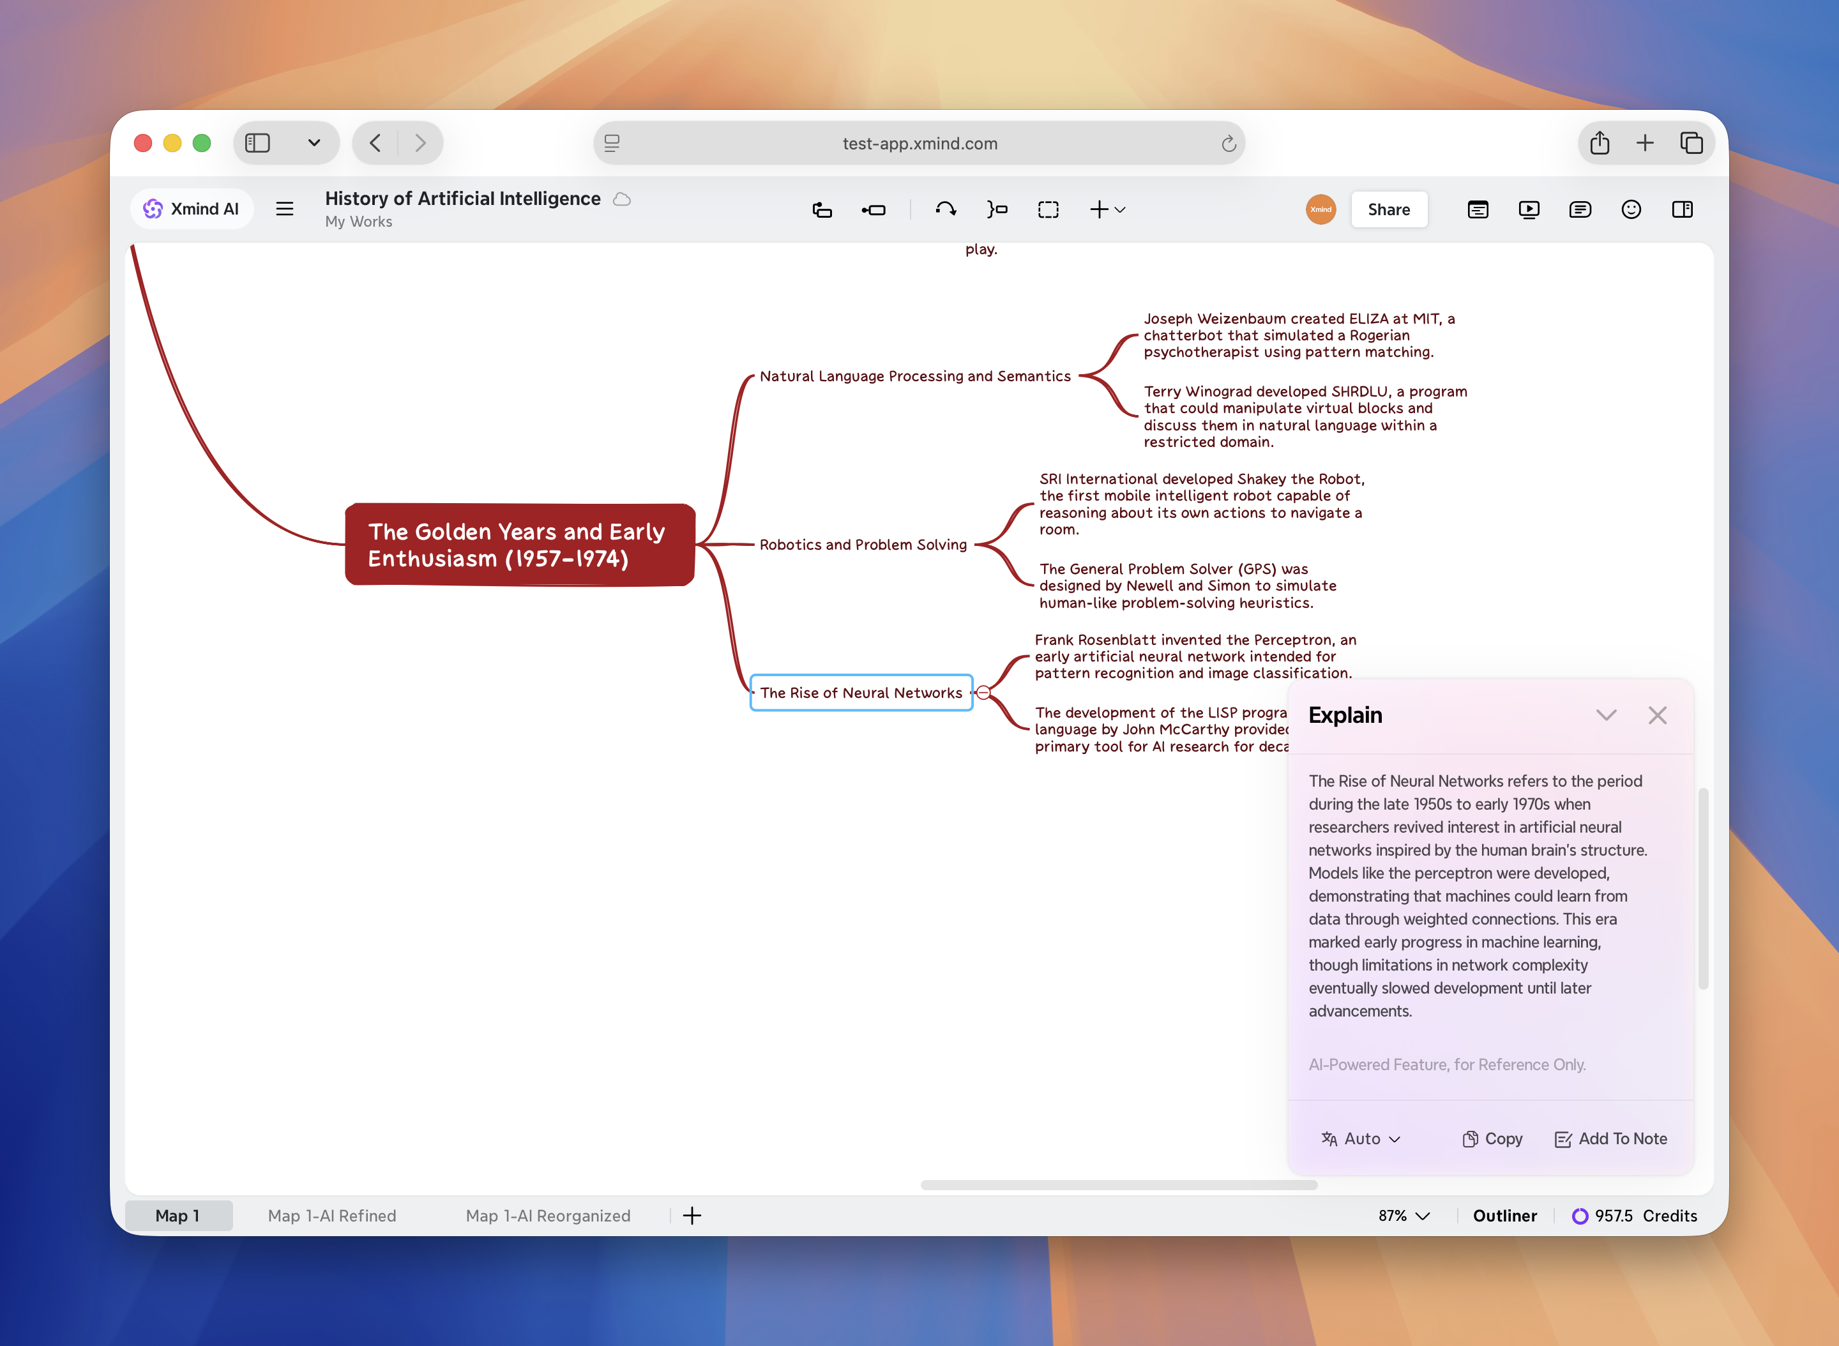Select The Golden Years main topic
This screenshot has height=1346, width=1839.
pos(520,544)
